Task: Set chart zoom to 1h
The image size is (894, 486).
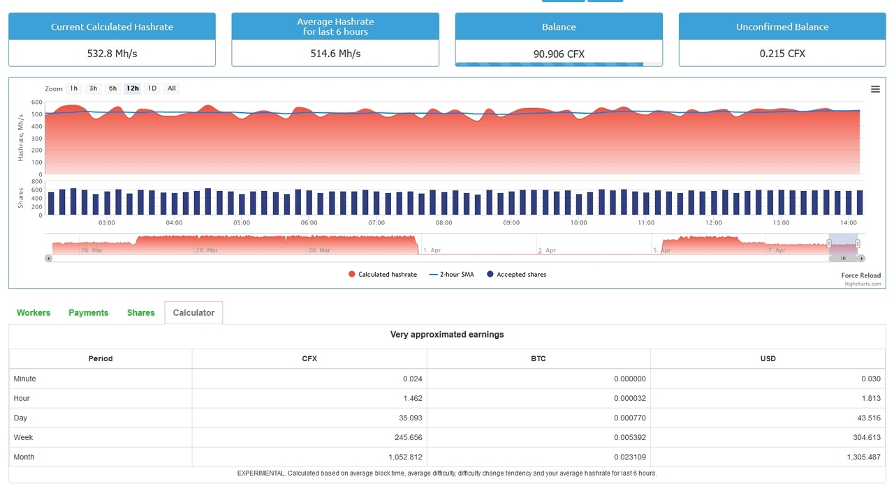Action: point(73,89)
